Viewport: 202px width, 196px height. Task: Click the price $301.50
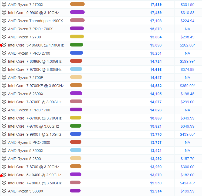[187, 5]
